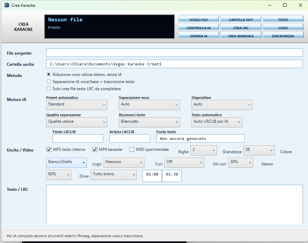Click the Artista LRCLIB input field
Viewport: 308px width, 243px height.
click(x=130, y=138)
